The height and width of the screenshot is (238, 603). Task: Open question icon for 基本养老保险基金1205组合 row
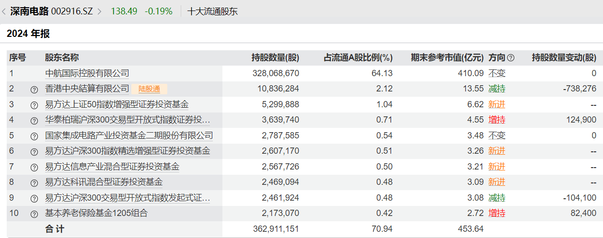click(34, 214)
